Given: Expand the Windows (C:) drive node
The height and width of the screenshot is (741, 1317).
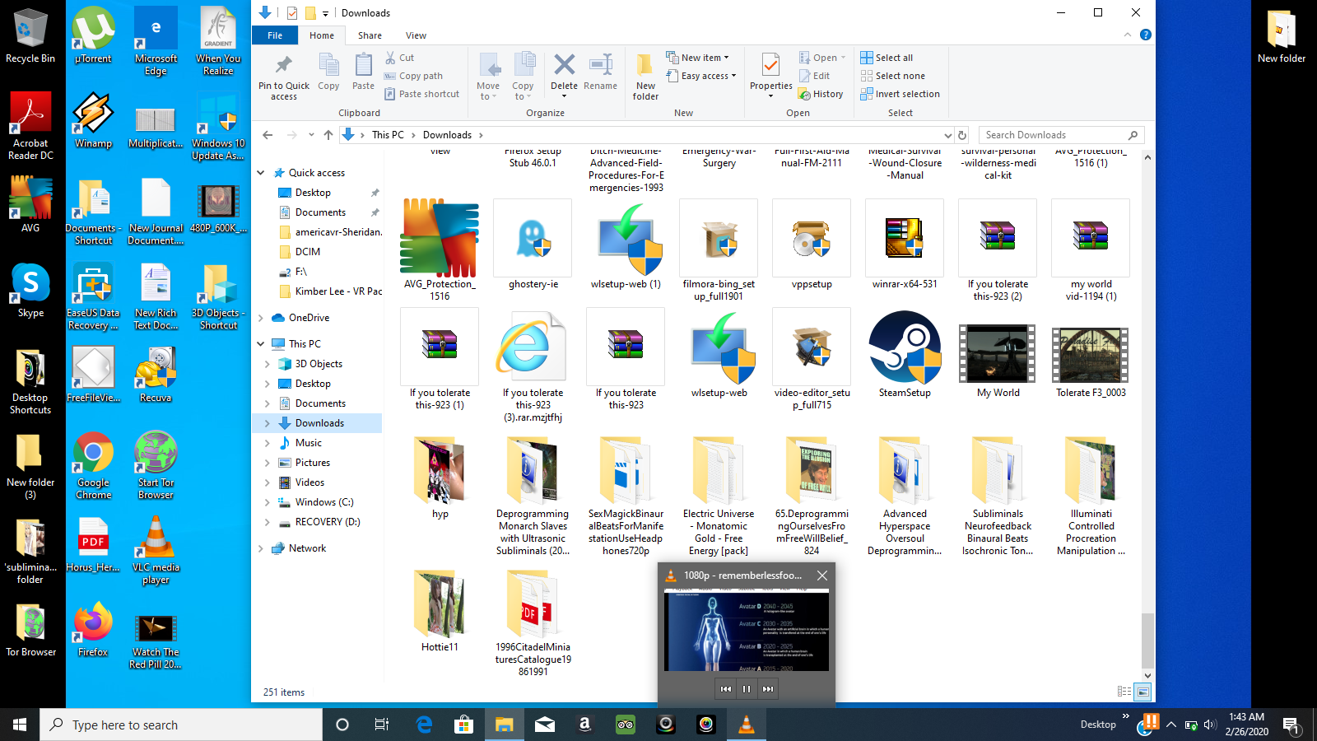Looking at the screenshot, I should 268,502.
